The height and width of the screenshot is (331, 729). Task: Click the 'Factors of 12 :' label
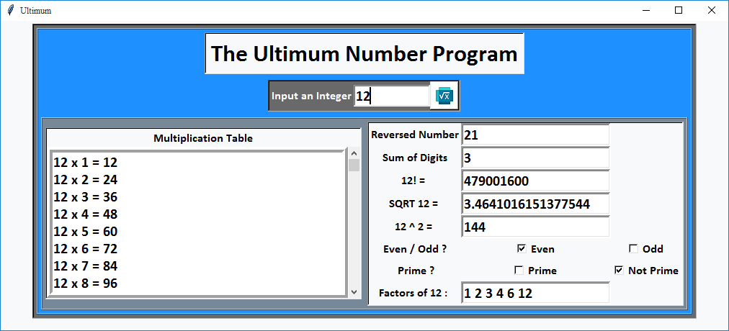point(413,293)
